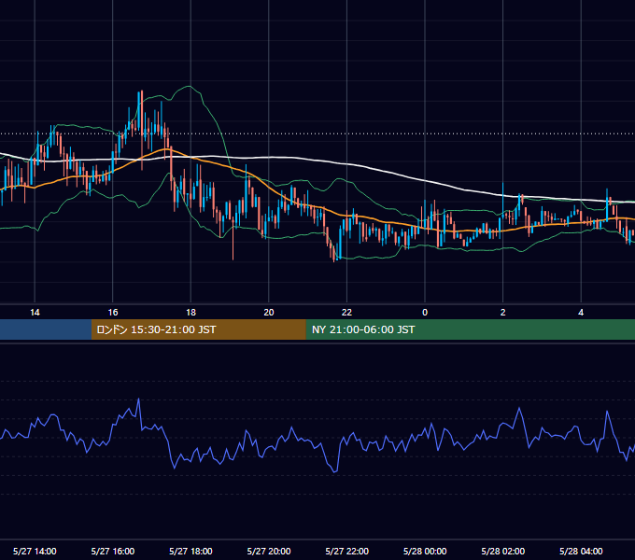Image resolution: width=635 pixels, height=560 pixels.
Task: Click the hour 20 axis label
Action: [269, 313]
